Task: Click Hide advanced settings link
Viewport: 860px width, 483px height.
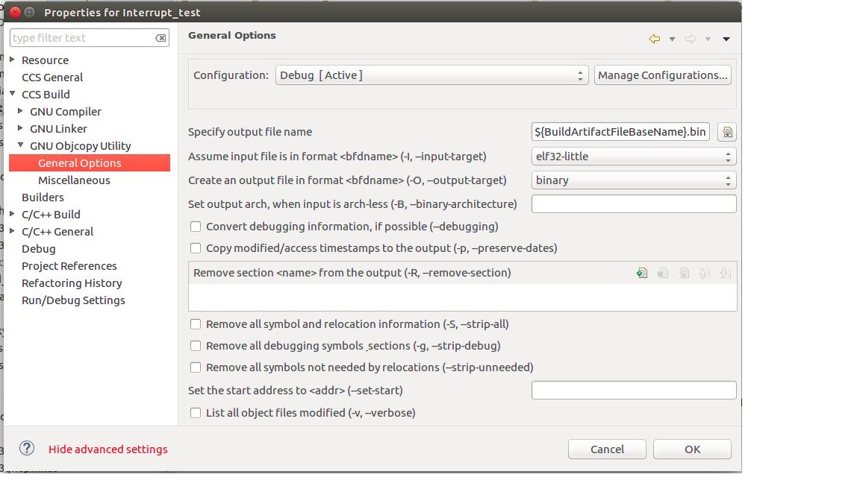Action: (108, 449)
